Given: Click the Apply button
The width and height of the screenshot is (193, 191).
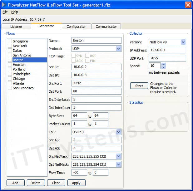Looking at the screenshot, I should click(x=77, y=183).
